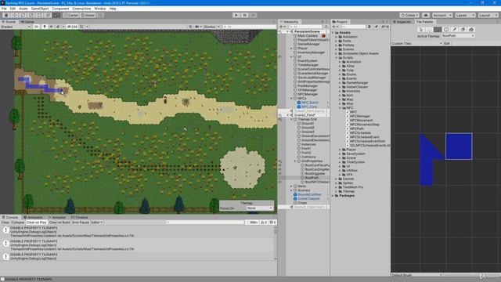501x282 pixels.
Task: Collapse the NPCs object in Hierarchy
Action: tap(291, 99)
